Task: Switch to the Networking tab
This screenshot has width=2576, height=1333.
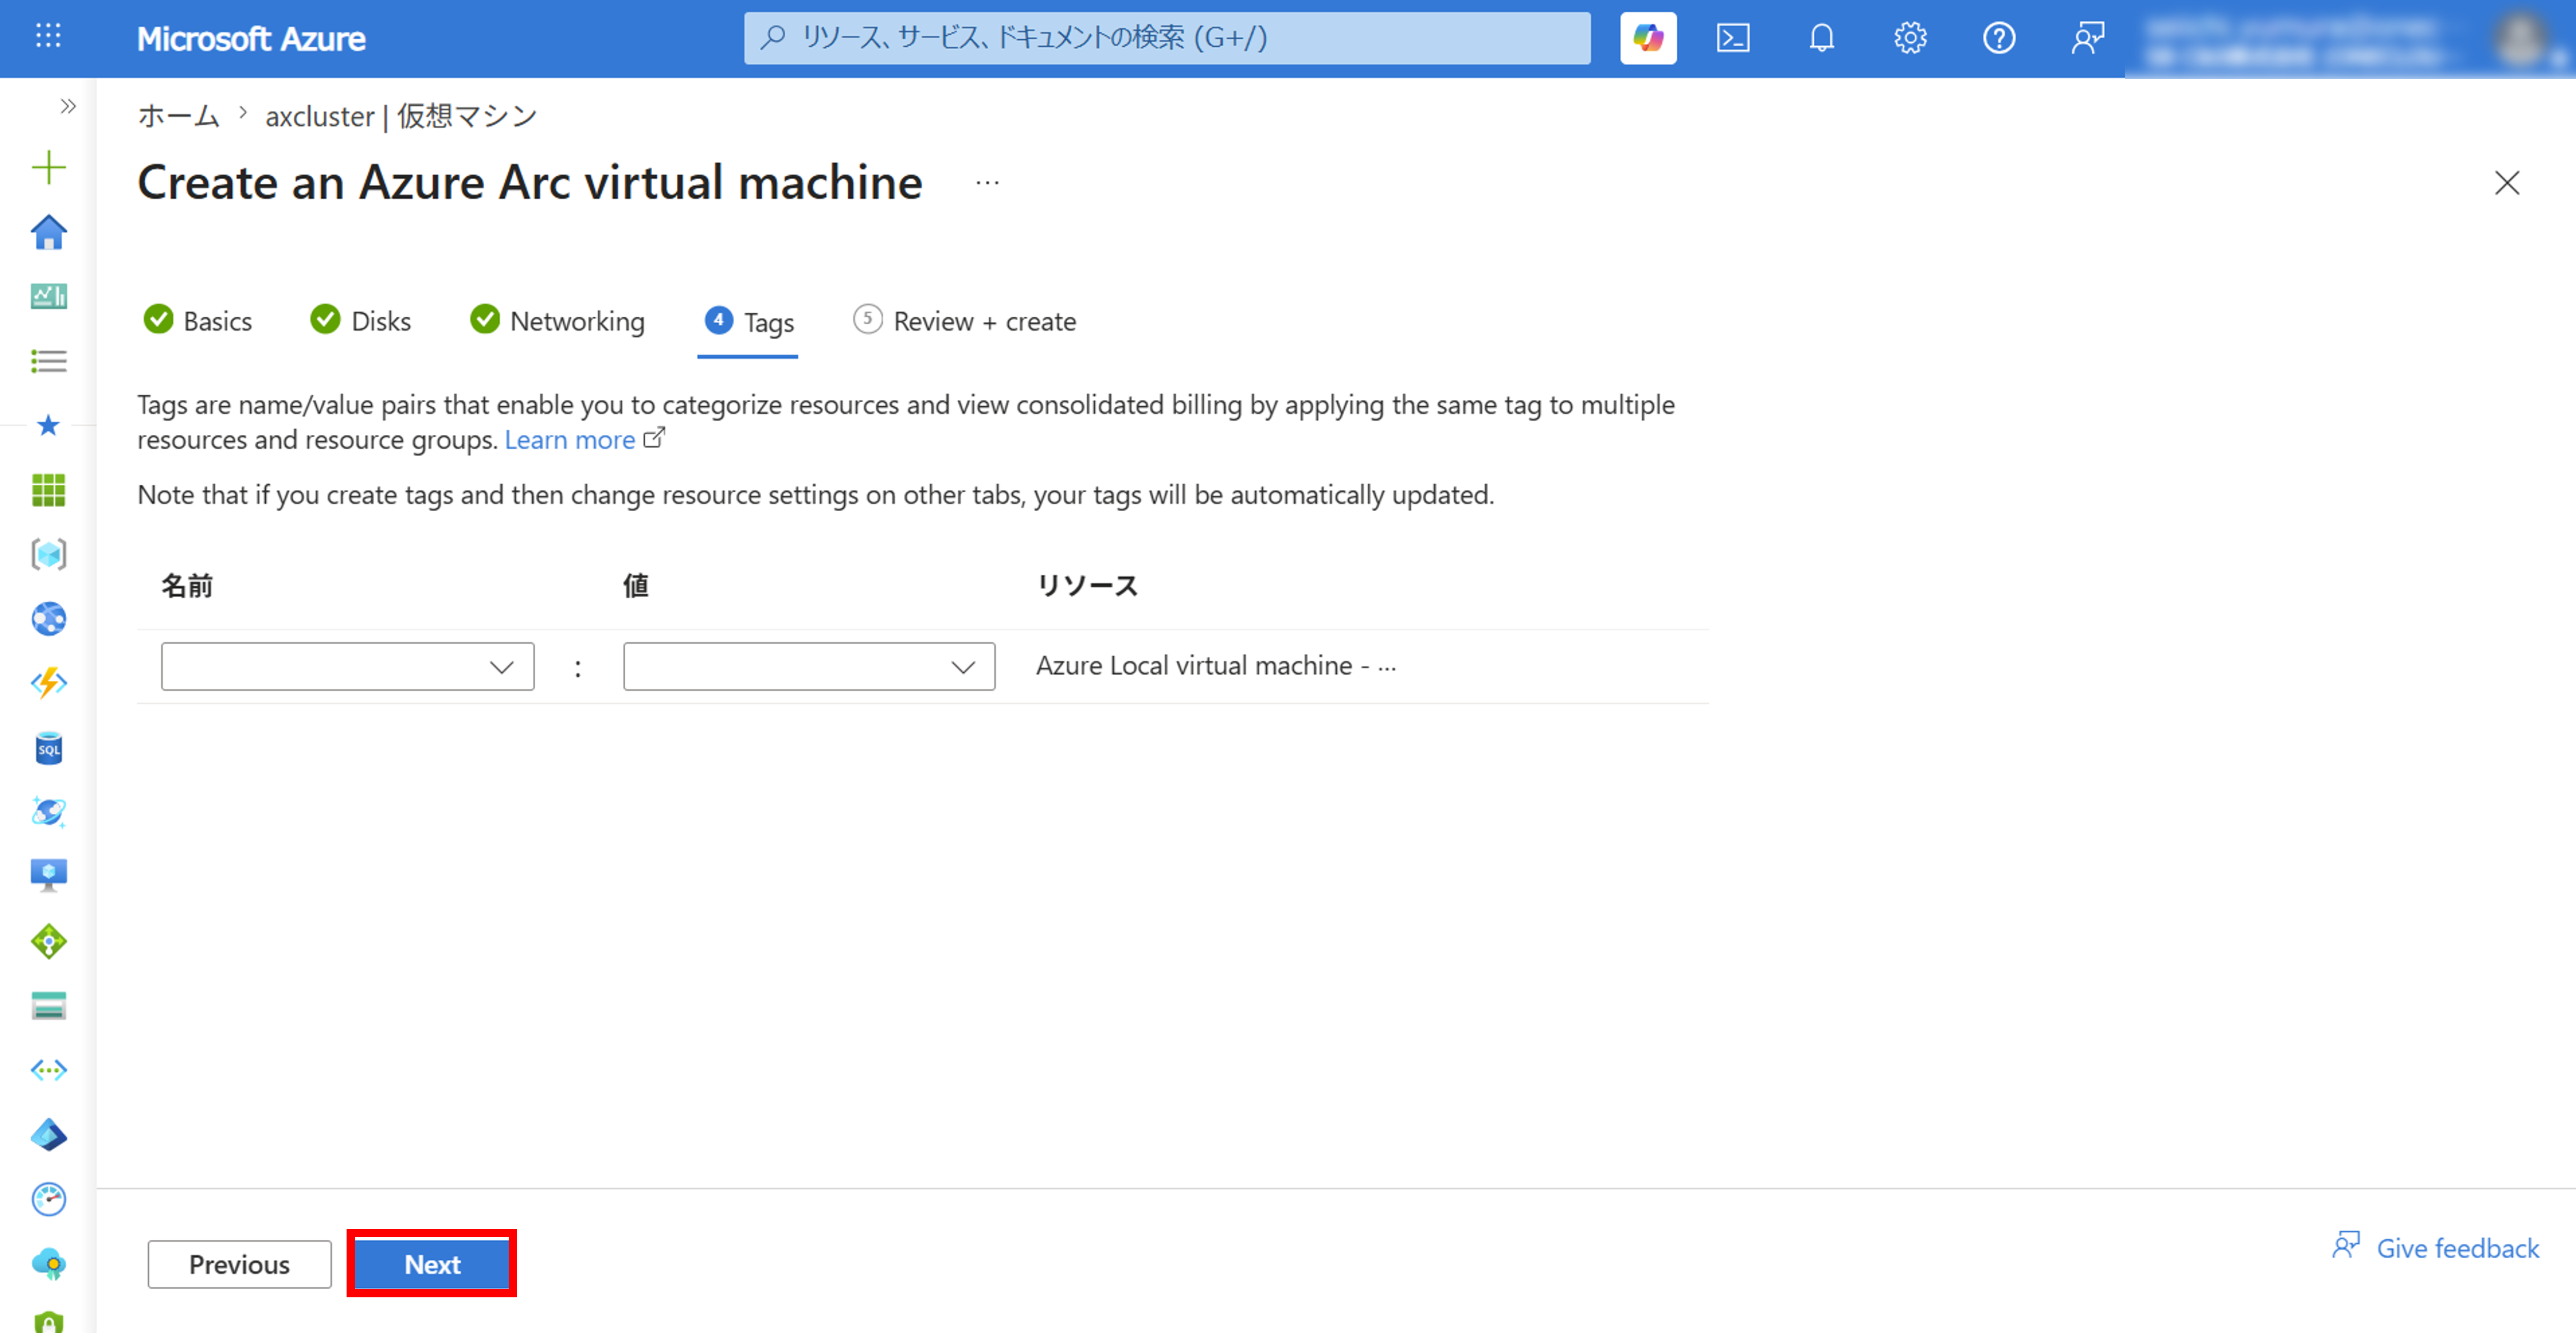Action: coord(558,321)
